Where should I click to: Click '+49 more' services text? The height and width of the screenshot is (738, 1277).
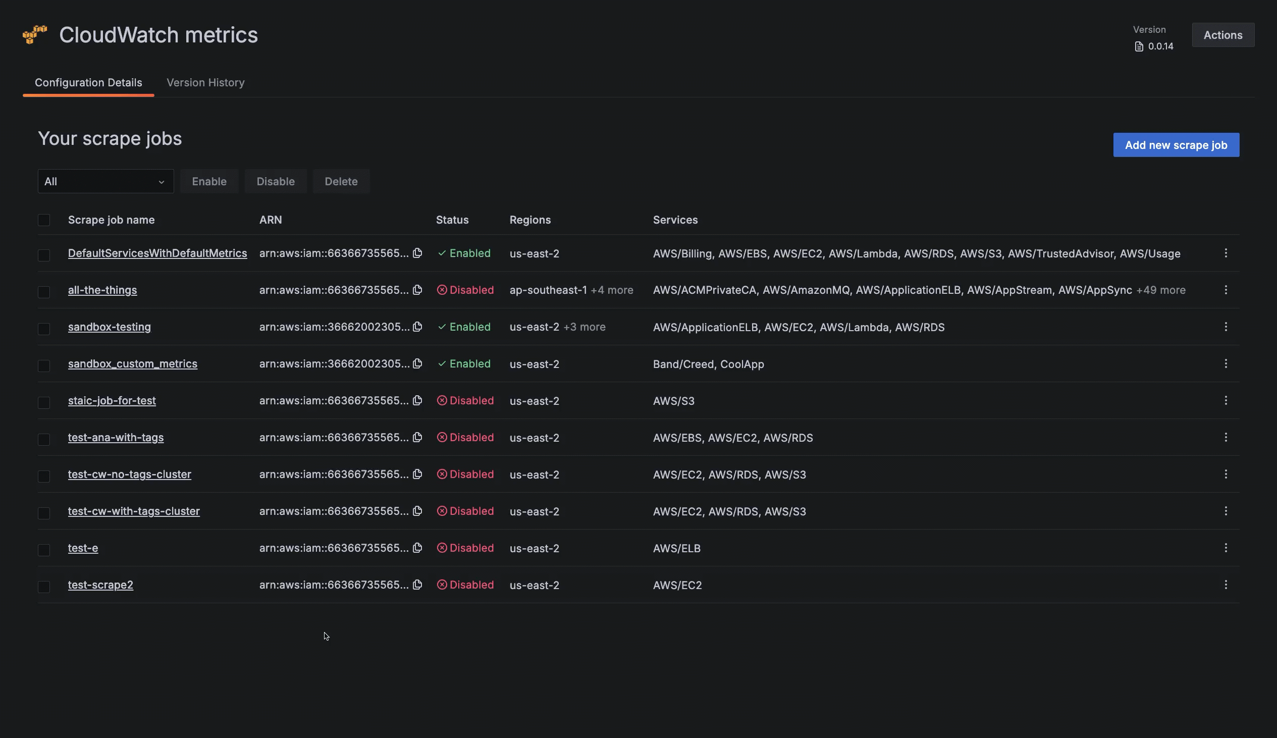(x=1161, y=290)
